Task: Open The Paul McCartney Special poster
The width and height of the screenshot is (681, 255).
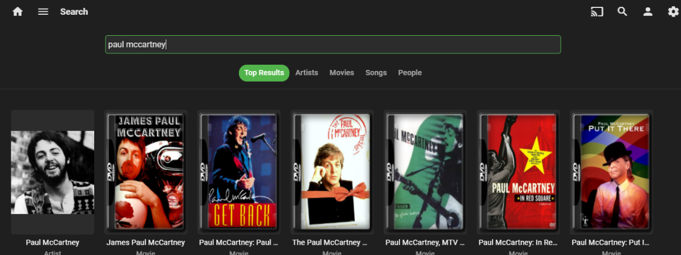Action: tap(332, 172)
